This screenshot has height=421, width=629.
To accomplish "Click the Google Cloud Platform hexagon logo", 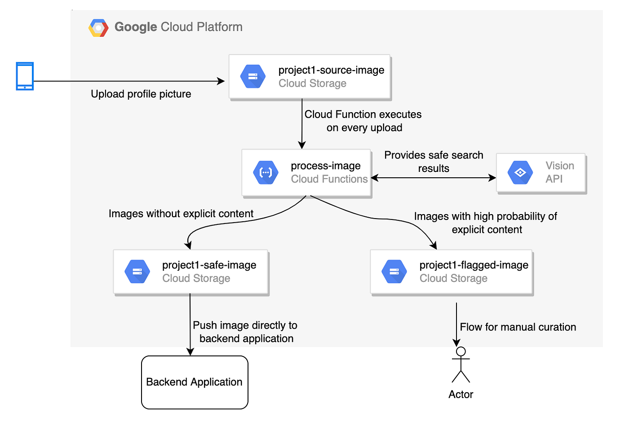I will [98, 28].
